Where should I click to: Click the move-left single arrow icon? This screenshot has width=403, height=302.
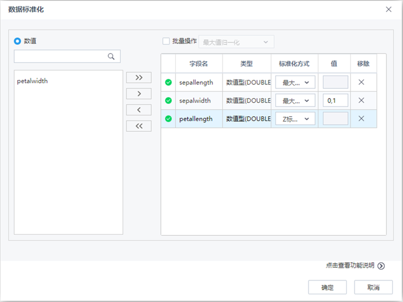point(138,109)
